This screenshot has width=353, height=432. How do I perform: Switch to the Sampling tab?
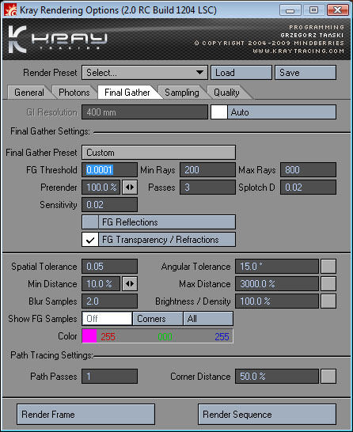(182, 93)
